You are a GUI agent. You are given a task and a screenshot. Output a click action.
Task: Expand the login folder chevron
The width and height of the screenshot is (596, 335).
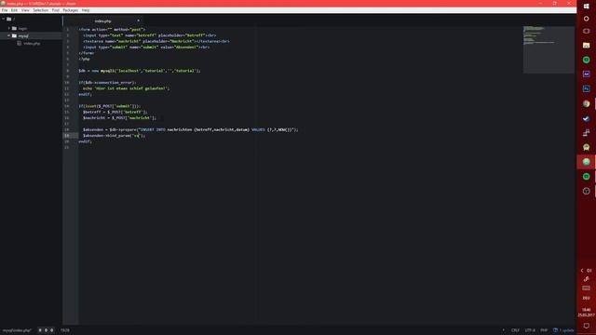pos(8,29)
